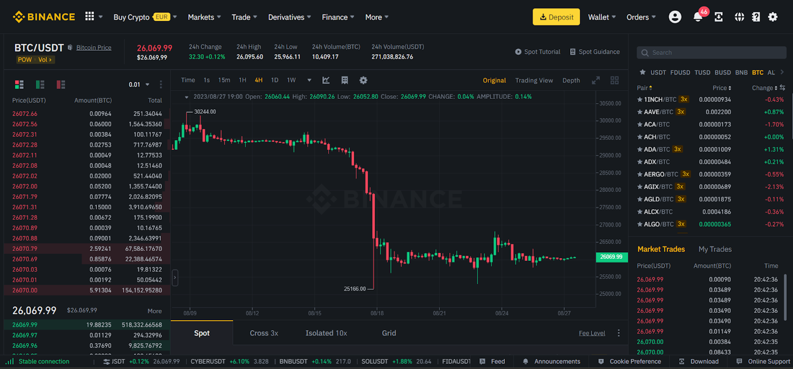Toggle the favorite star on ADA/BTC
793x369 pixels.
click(640, 149)
